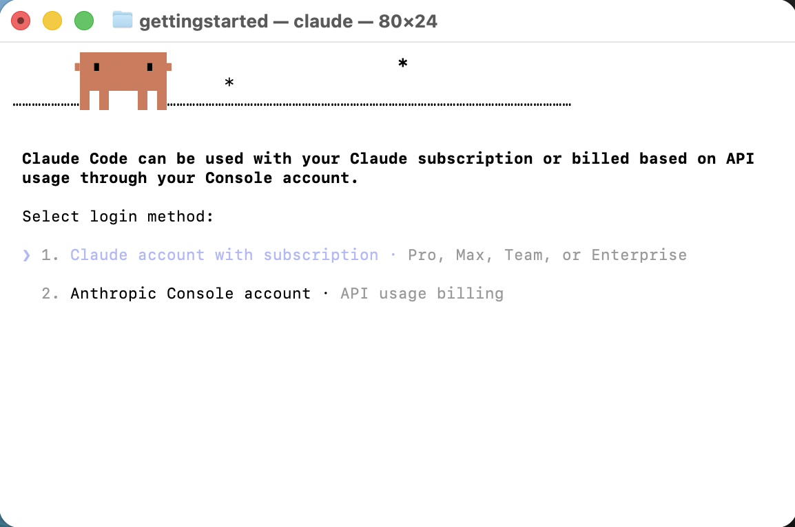Click the asterisk left of the logo
The height and width of the screenshot is (527, 795).
click(x=228, y=83)
